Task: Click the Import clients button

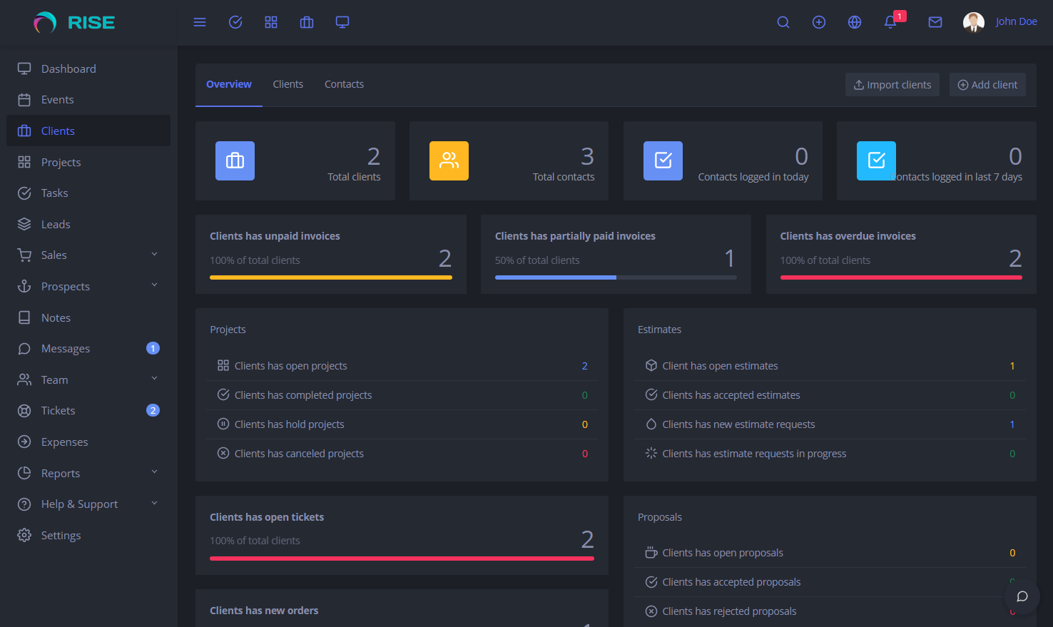Action: point(892,84)
